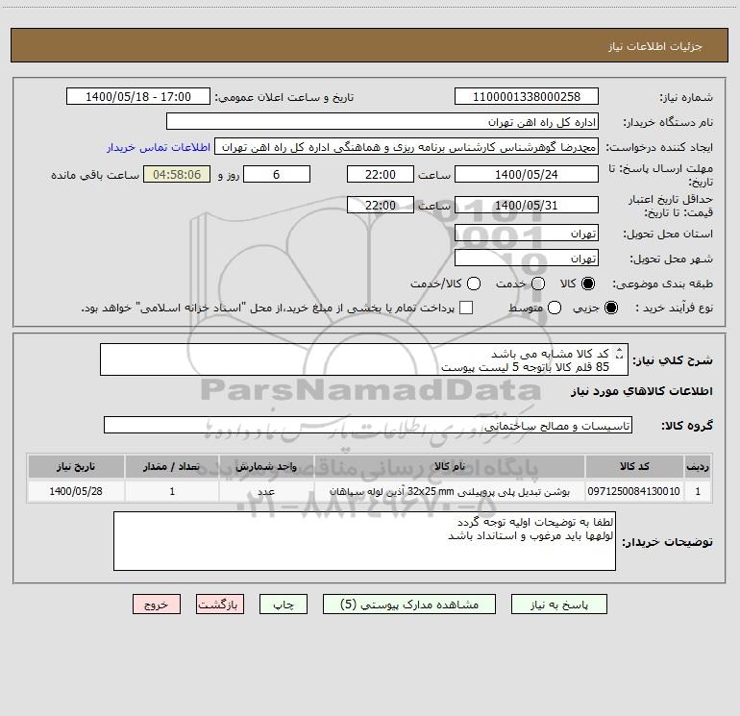Click the row number cell in row 1
This screenshot has width=740, height=716.
(x=698, y=491)
